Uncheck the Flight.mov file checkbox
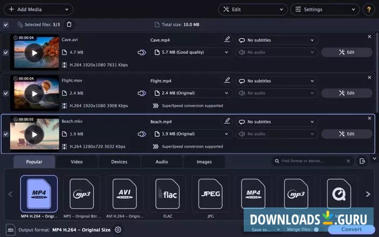Viewport: 379px width, 237px height. point(5,93)
